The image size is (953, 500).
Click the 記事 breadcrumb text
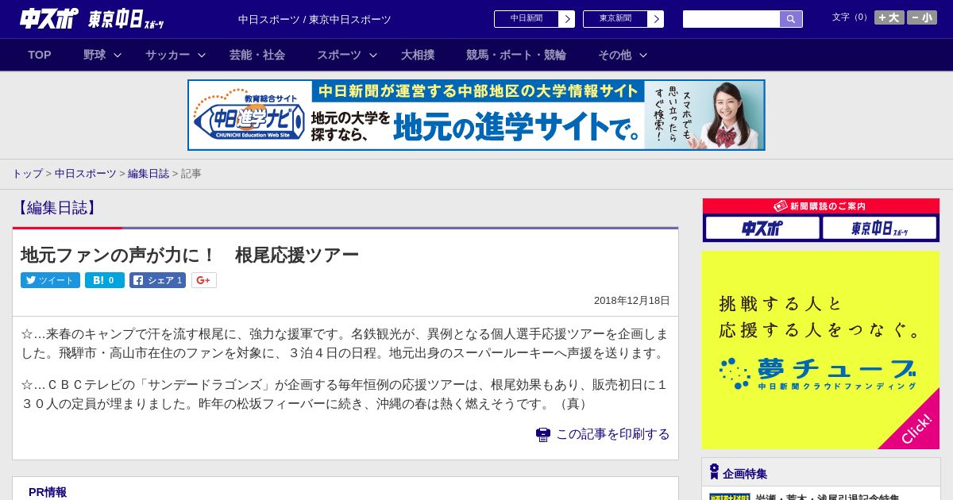point(191,174)
